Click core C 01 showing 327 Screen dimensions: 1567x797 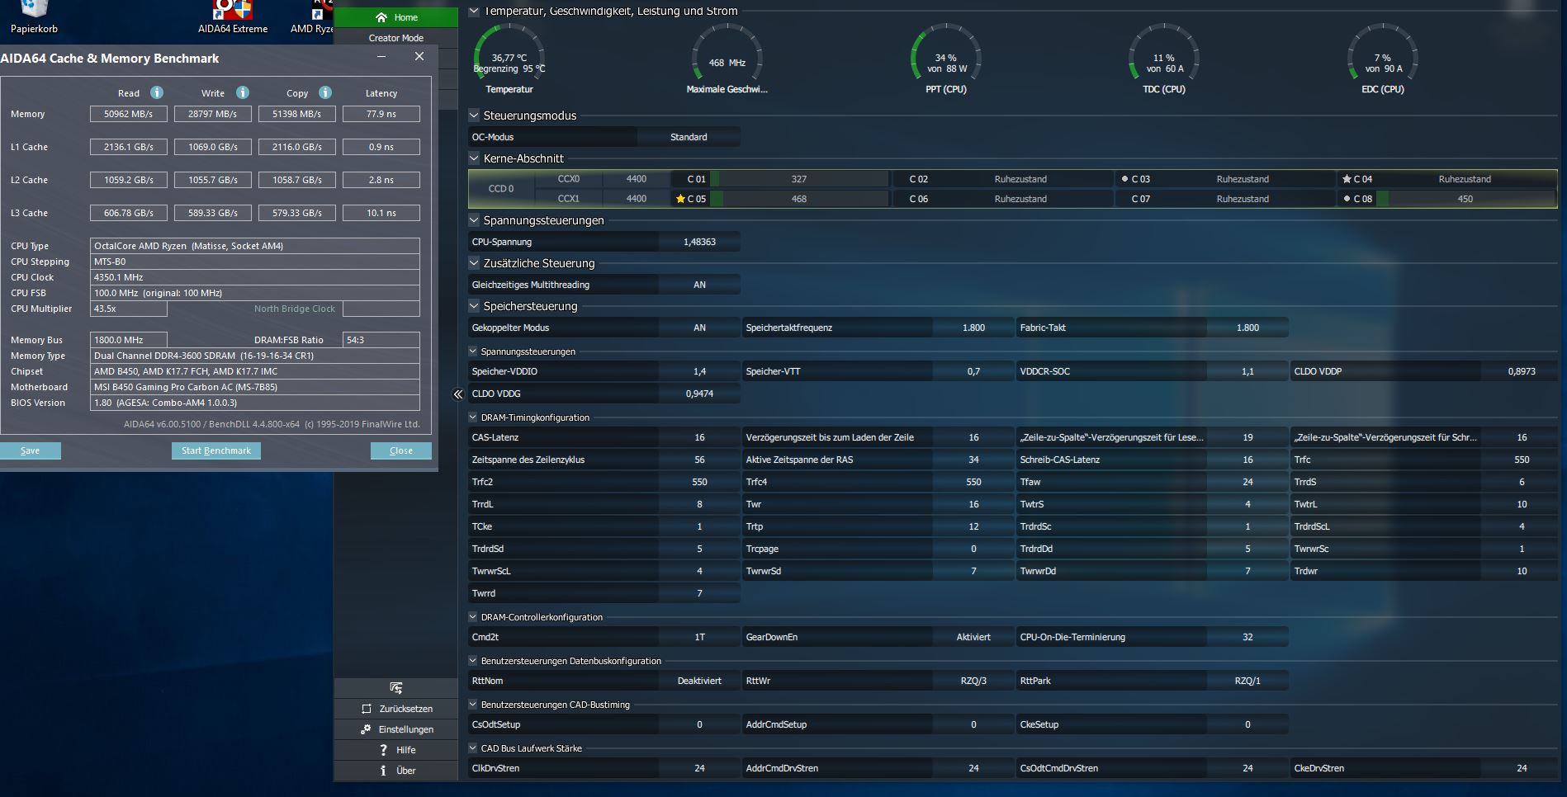pos(780,179)
